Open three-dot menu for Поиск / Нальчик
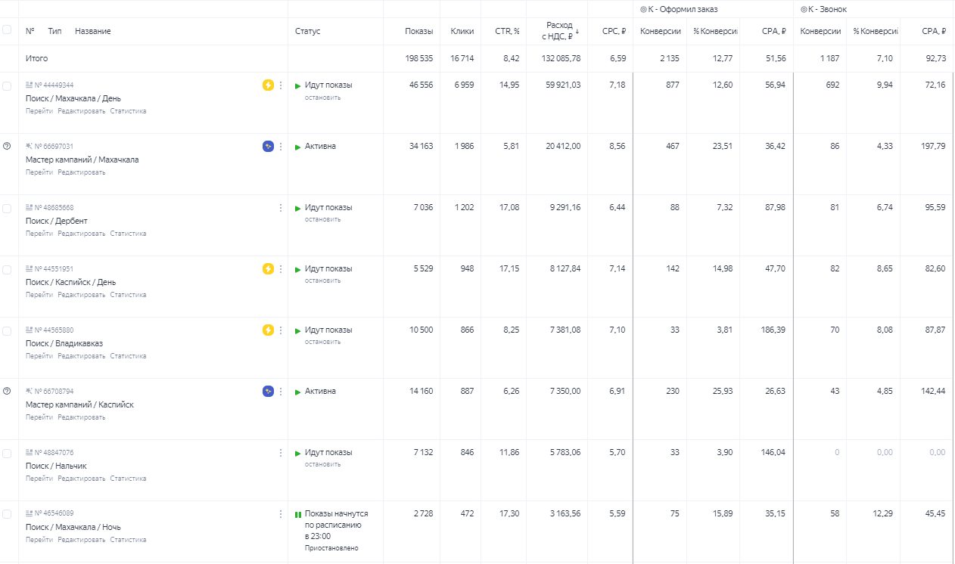The width and height of the screenshot is (955, 564). point(281,453)
